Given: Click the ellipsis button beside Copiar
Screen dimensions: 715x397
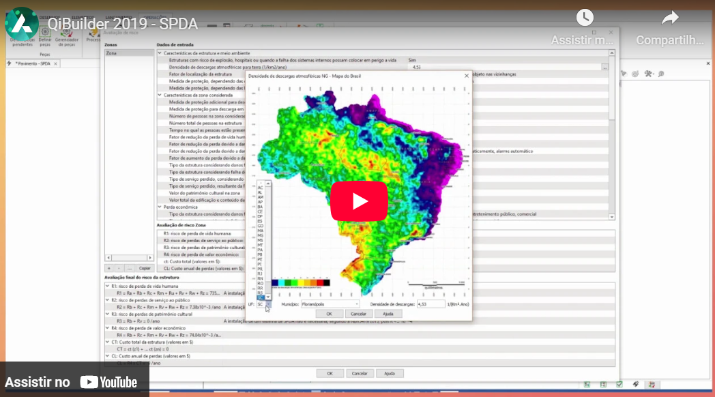Looking at the screenshot, I should [129, 269].
